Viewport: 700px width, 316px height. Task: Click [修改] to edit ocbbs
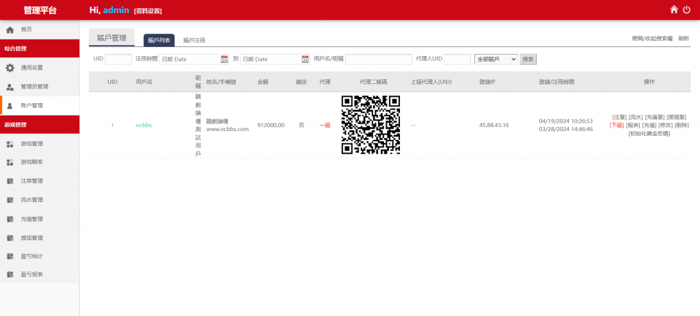point(666,126)
